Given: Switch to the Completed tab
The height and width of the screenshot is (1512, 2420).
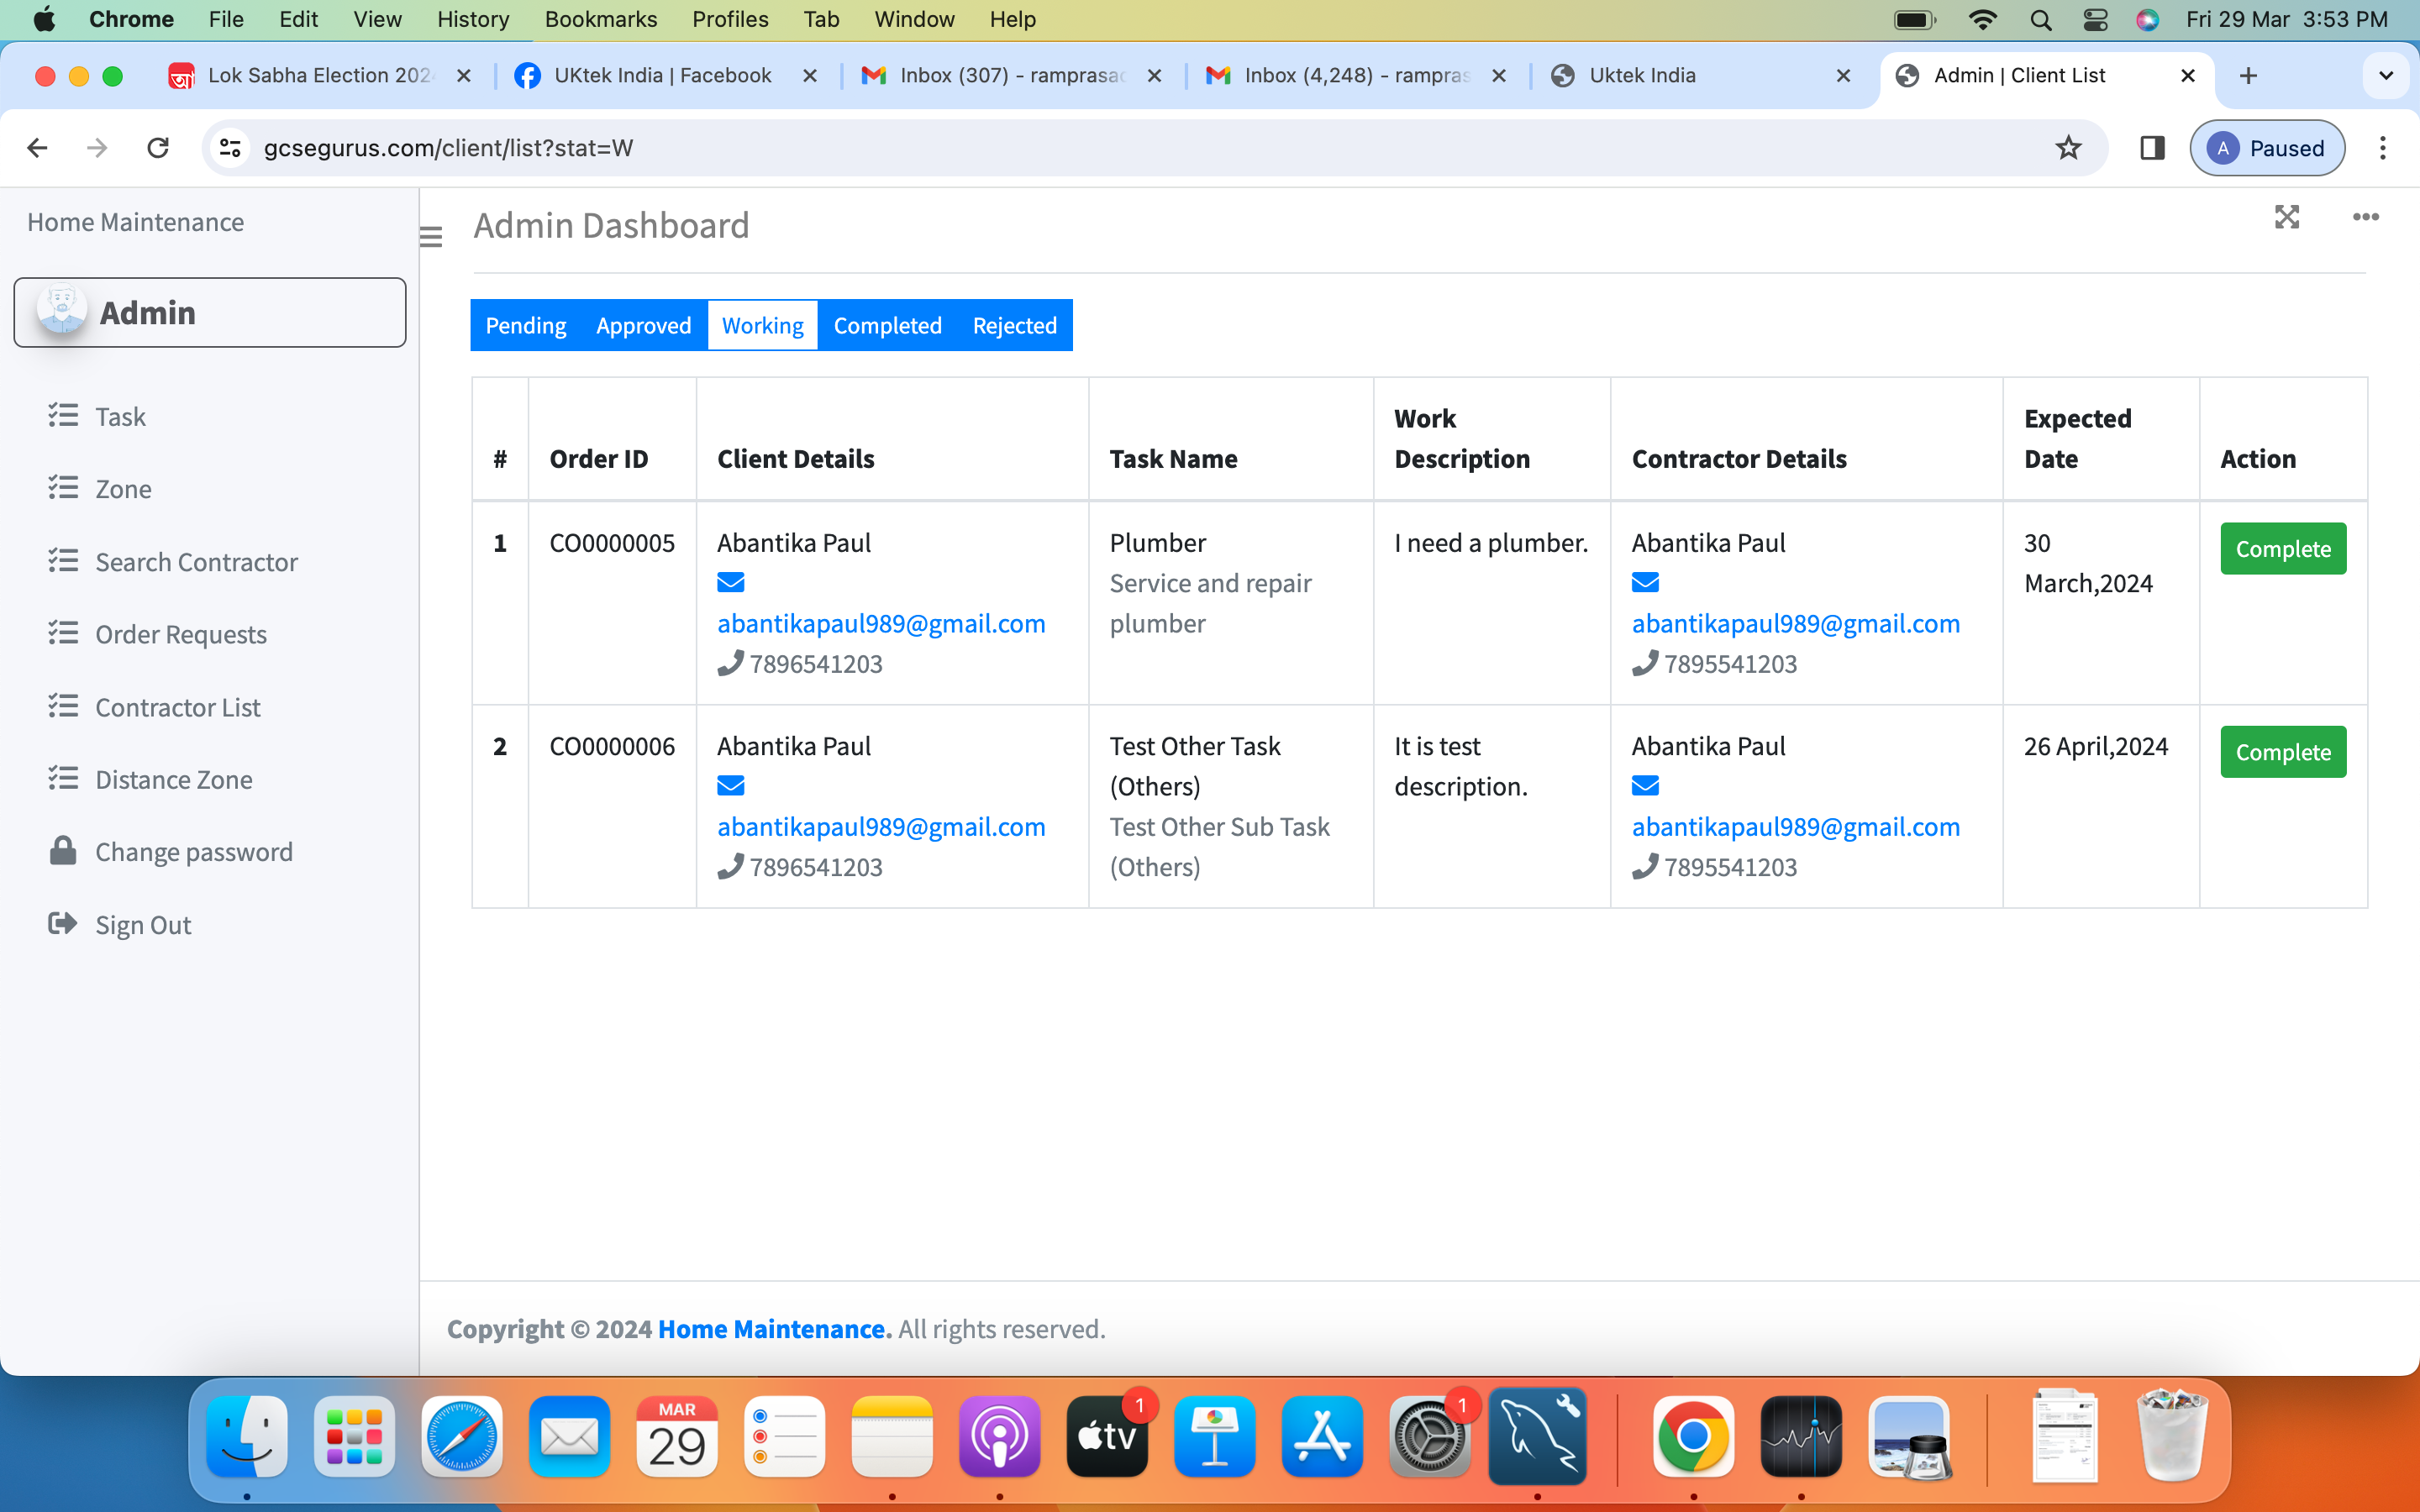Looking at the screenshot, I should [x=887, y=325].
